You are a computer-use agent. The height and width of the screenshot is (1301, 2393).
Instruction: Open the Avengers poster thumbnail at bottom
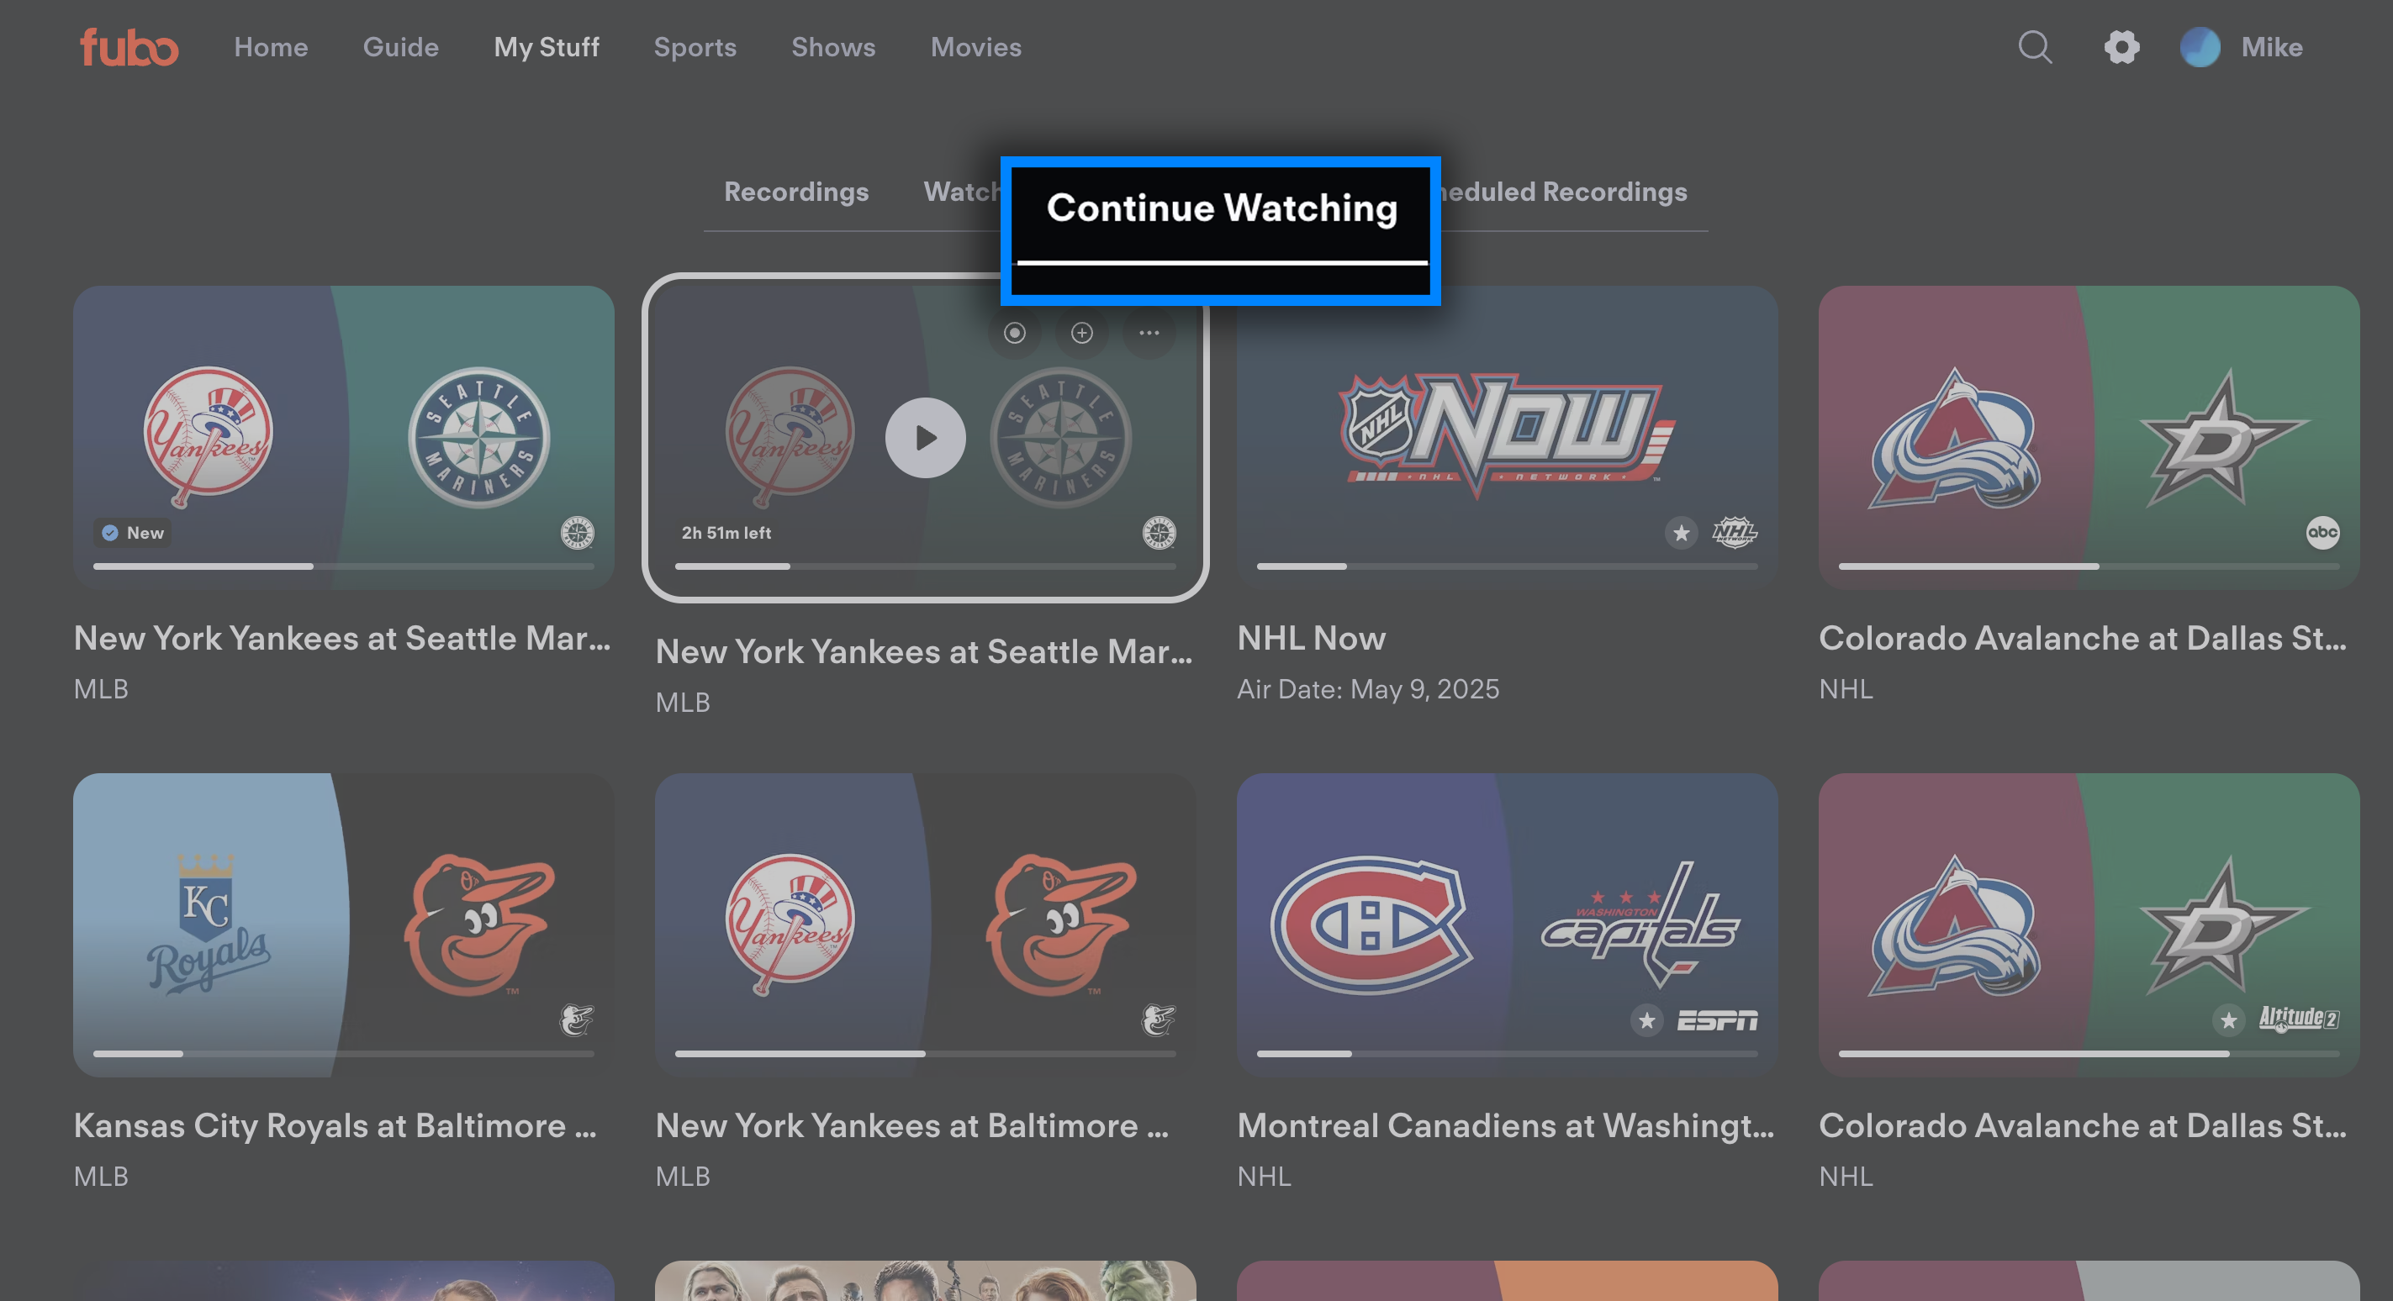click(925, 1281)
